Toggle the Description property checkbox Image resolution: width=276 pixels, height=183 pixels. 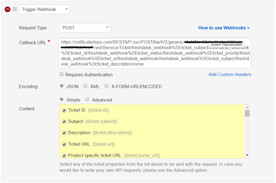pyautogui.click(x=64, y=133)
